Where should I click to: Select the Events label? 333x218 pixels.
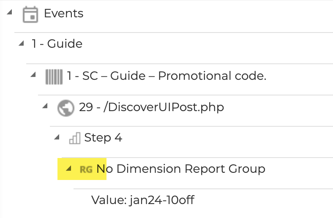[64, 14]
